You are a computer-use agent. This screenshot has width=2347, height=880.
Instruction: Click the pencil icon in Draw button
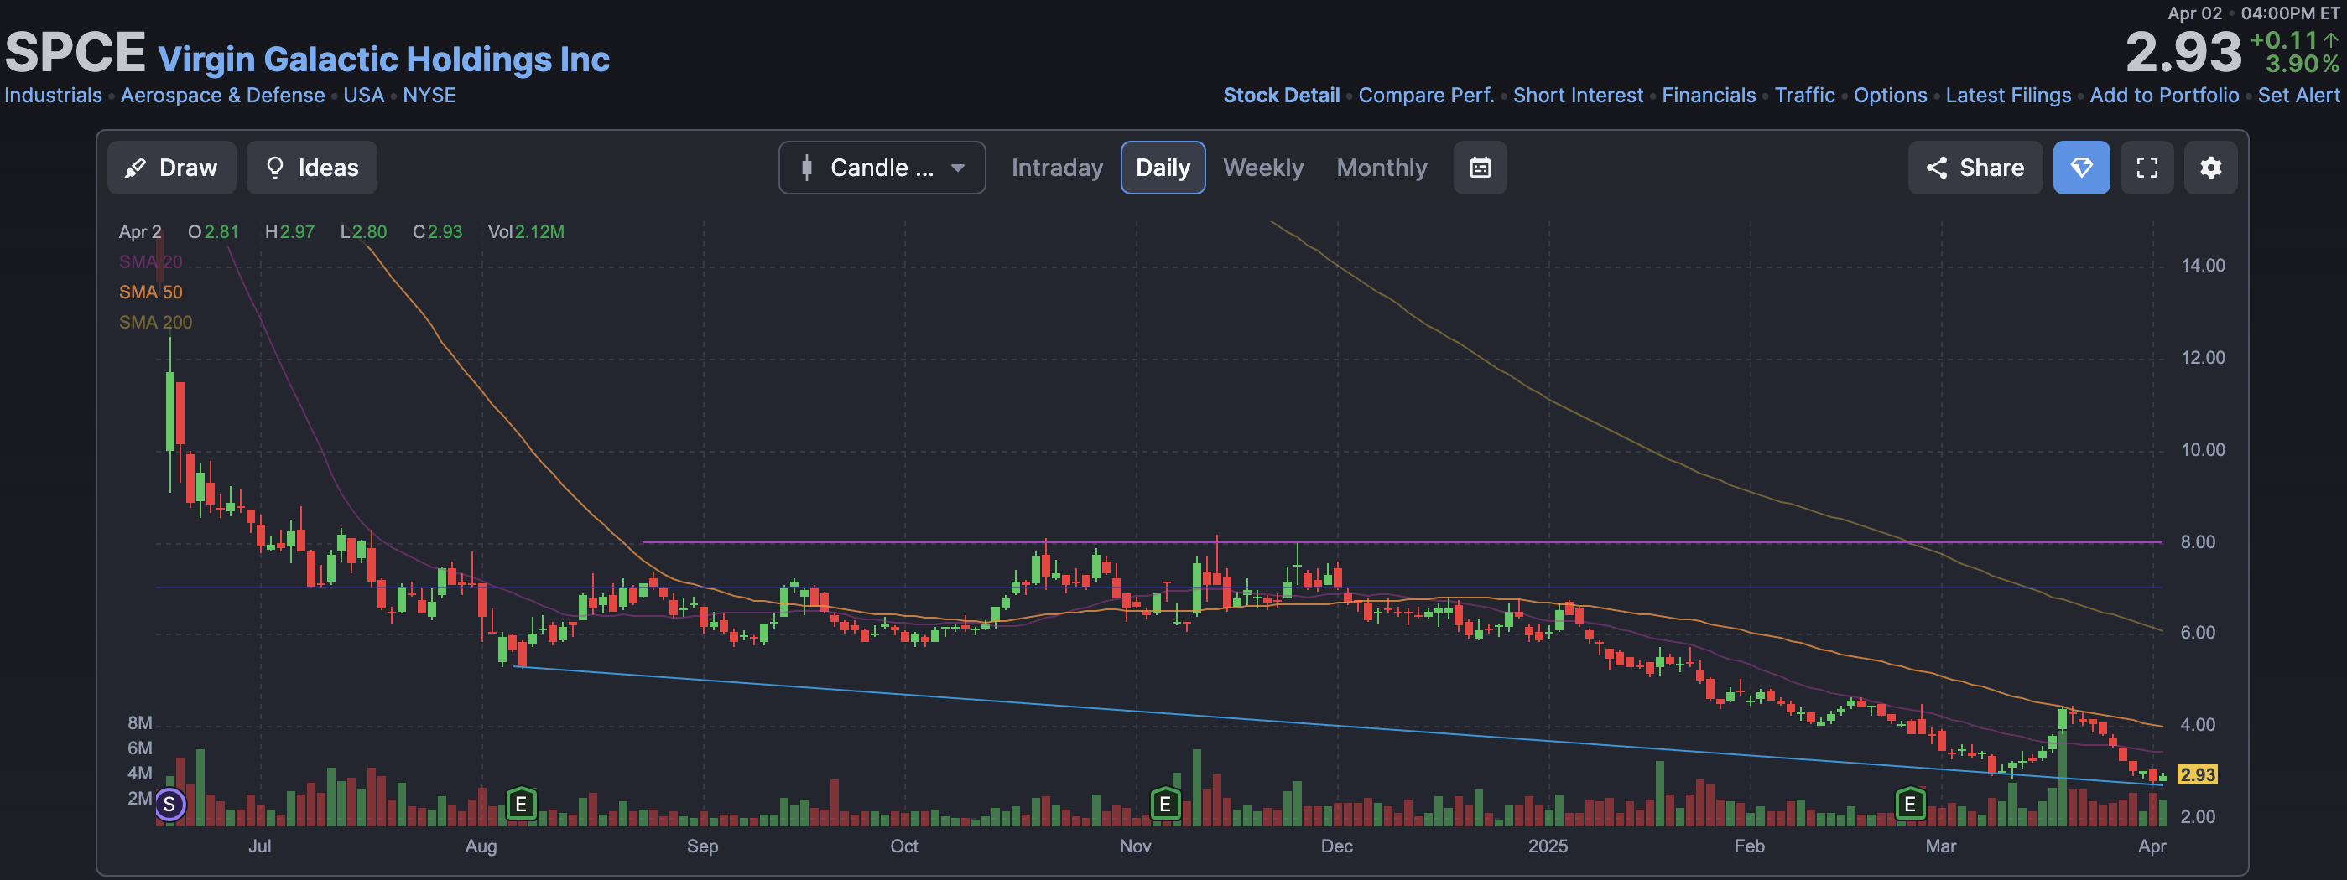pos(135,168)
